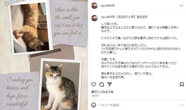The image size is (186, 110).
Task: Focus the コメントを追加 comment field
Action: 138,105
